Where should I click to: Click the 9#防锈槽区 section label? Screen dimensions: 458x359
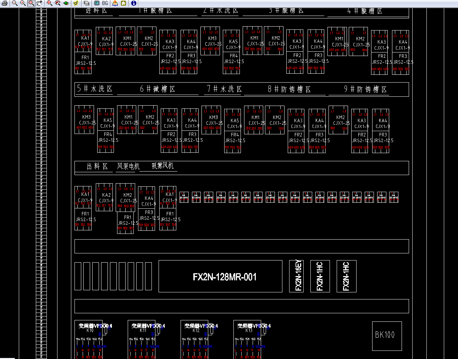pos(365,89)
